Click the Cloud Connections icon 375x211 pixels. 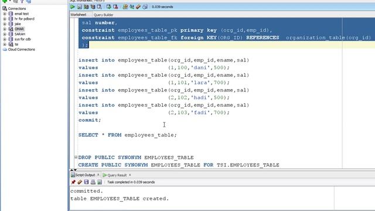(x=5, y=49)
